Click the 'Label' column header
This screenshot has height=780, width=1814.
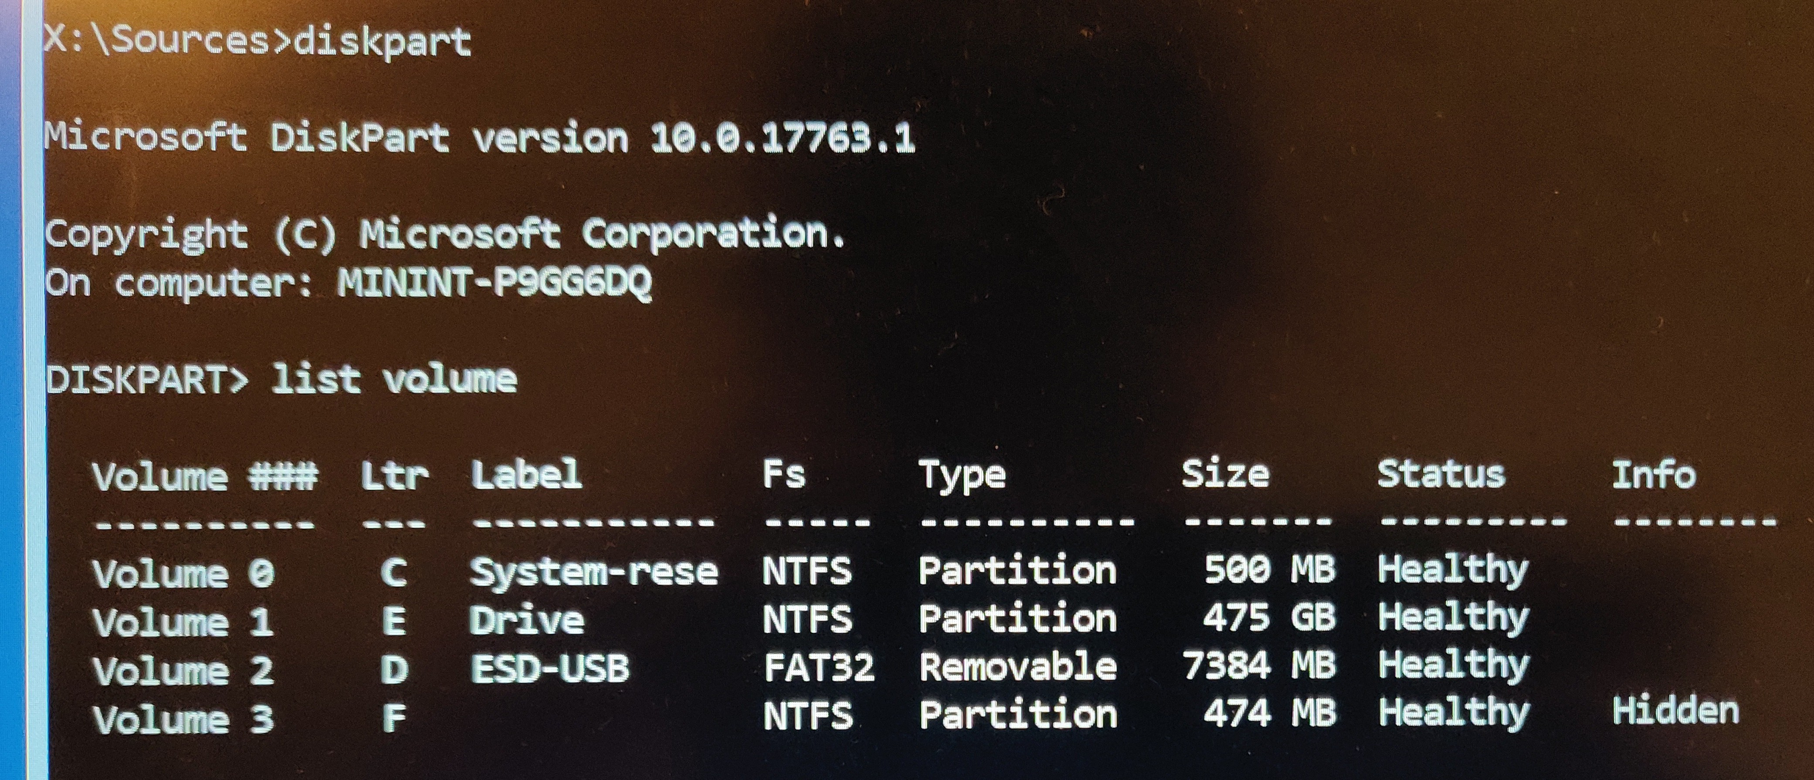point(527,475)
